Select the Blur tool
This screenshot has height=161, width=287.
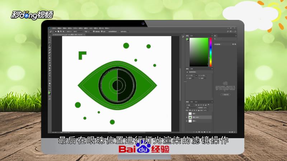click(x=50, y=68)
